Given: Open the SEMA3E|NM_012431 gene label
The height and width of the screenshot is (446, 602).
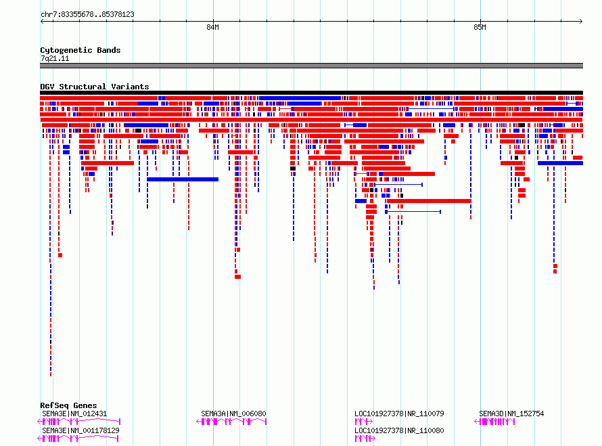Looking at the screenshot, I should pyautogui.click(x=74, y=414).
